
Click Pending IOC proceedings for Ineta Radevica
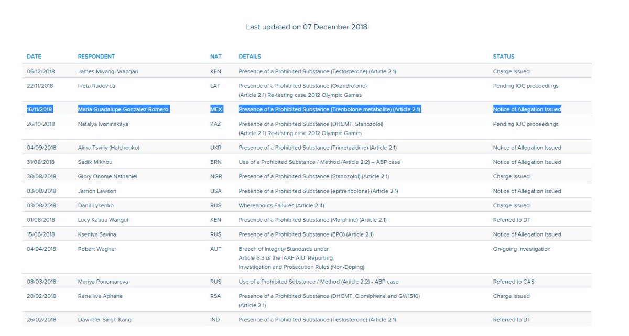coord(526,86)
